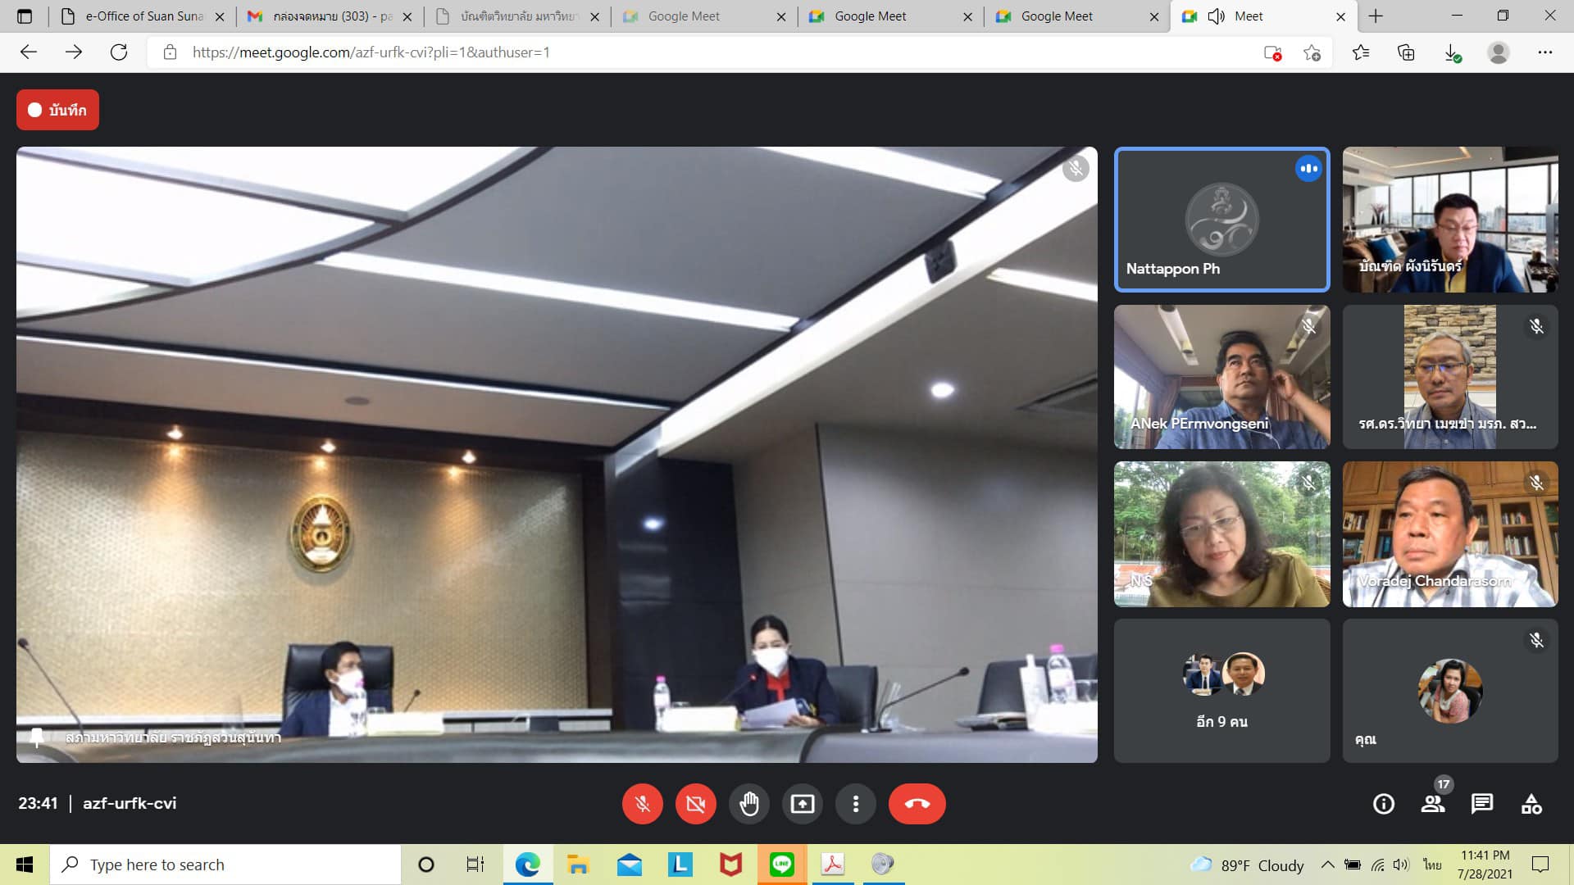Click the pin icon on main video
Screen dimensions: 1574x885
37,737
